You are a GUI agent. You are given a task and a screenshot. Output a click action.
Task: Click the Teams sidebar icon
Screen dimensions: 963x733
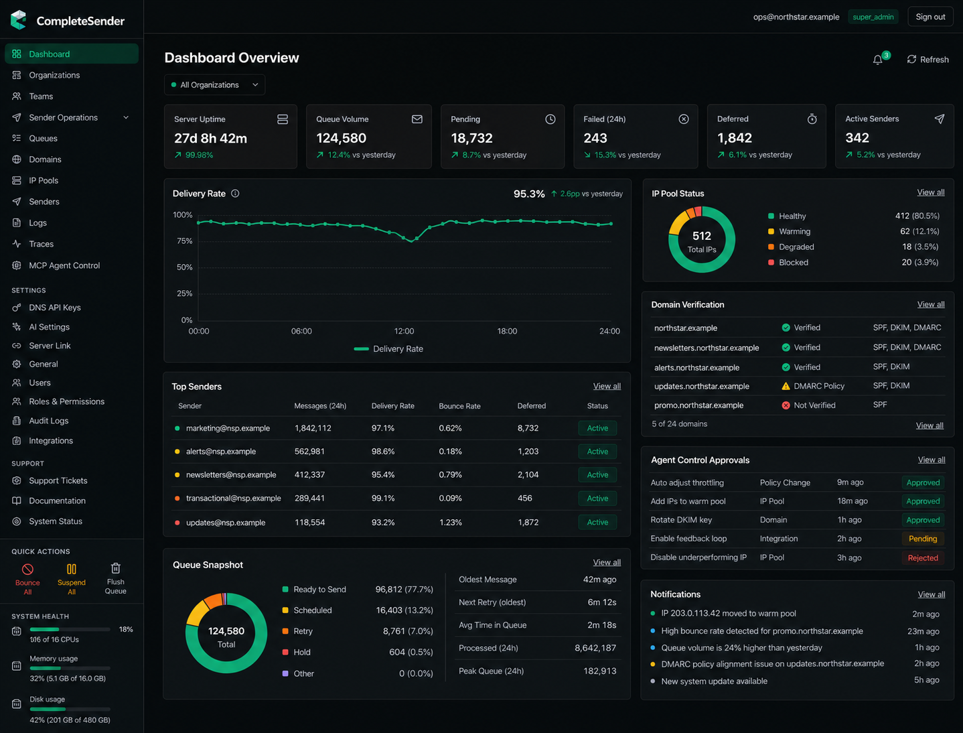point(17,96)
